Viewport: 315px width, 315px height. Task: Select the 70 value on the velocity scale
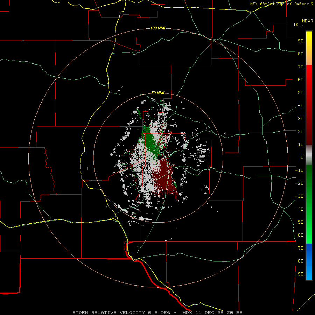tap(301, 67)
